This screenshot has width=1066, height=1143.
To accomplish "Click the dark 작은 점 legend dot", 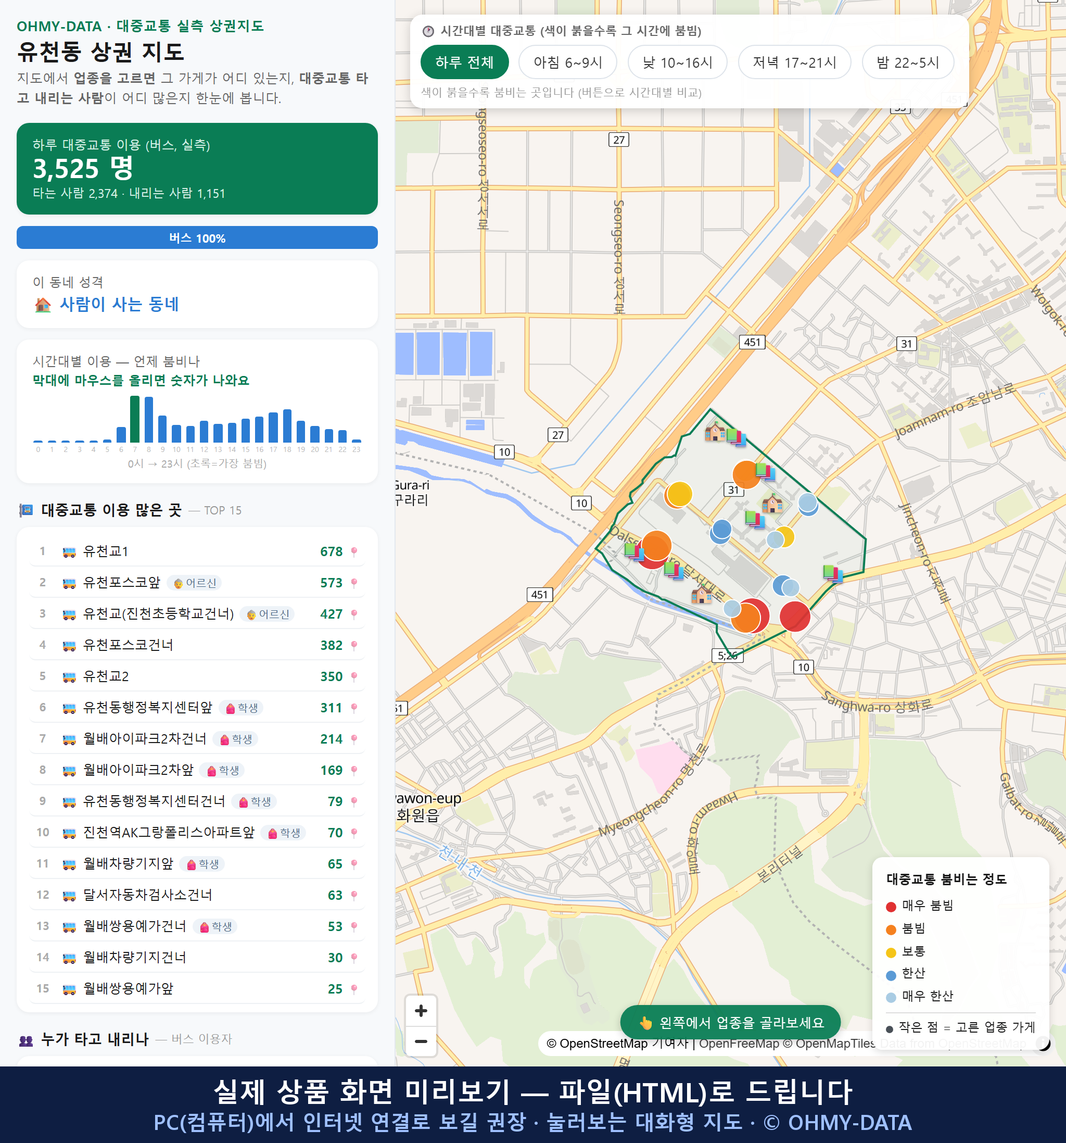I will pos(890,1029).
